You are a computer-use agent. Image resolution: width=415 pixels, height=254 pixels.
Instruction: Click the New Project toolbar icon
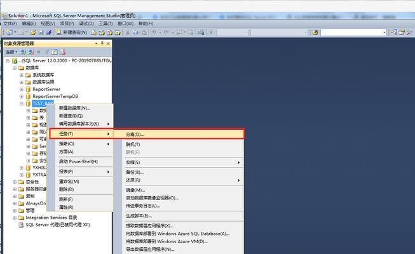(10, 32)
